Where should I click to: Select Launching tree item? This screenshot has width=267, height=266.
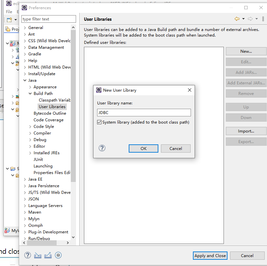pyautogui.click(x=43, y=166)
